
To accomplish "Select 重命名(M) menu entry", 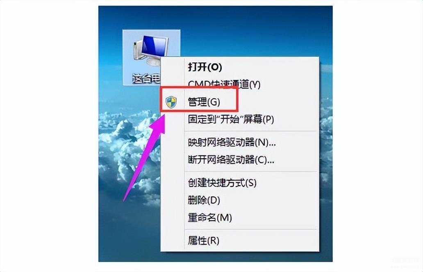I will coord(210,218).
